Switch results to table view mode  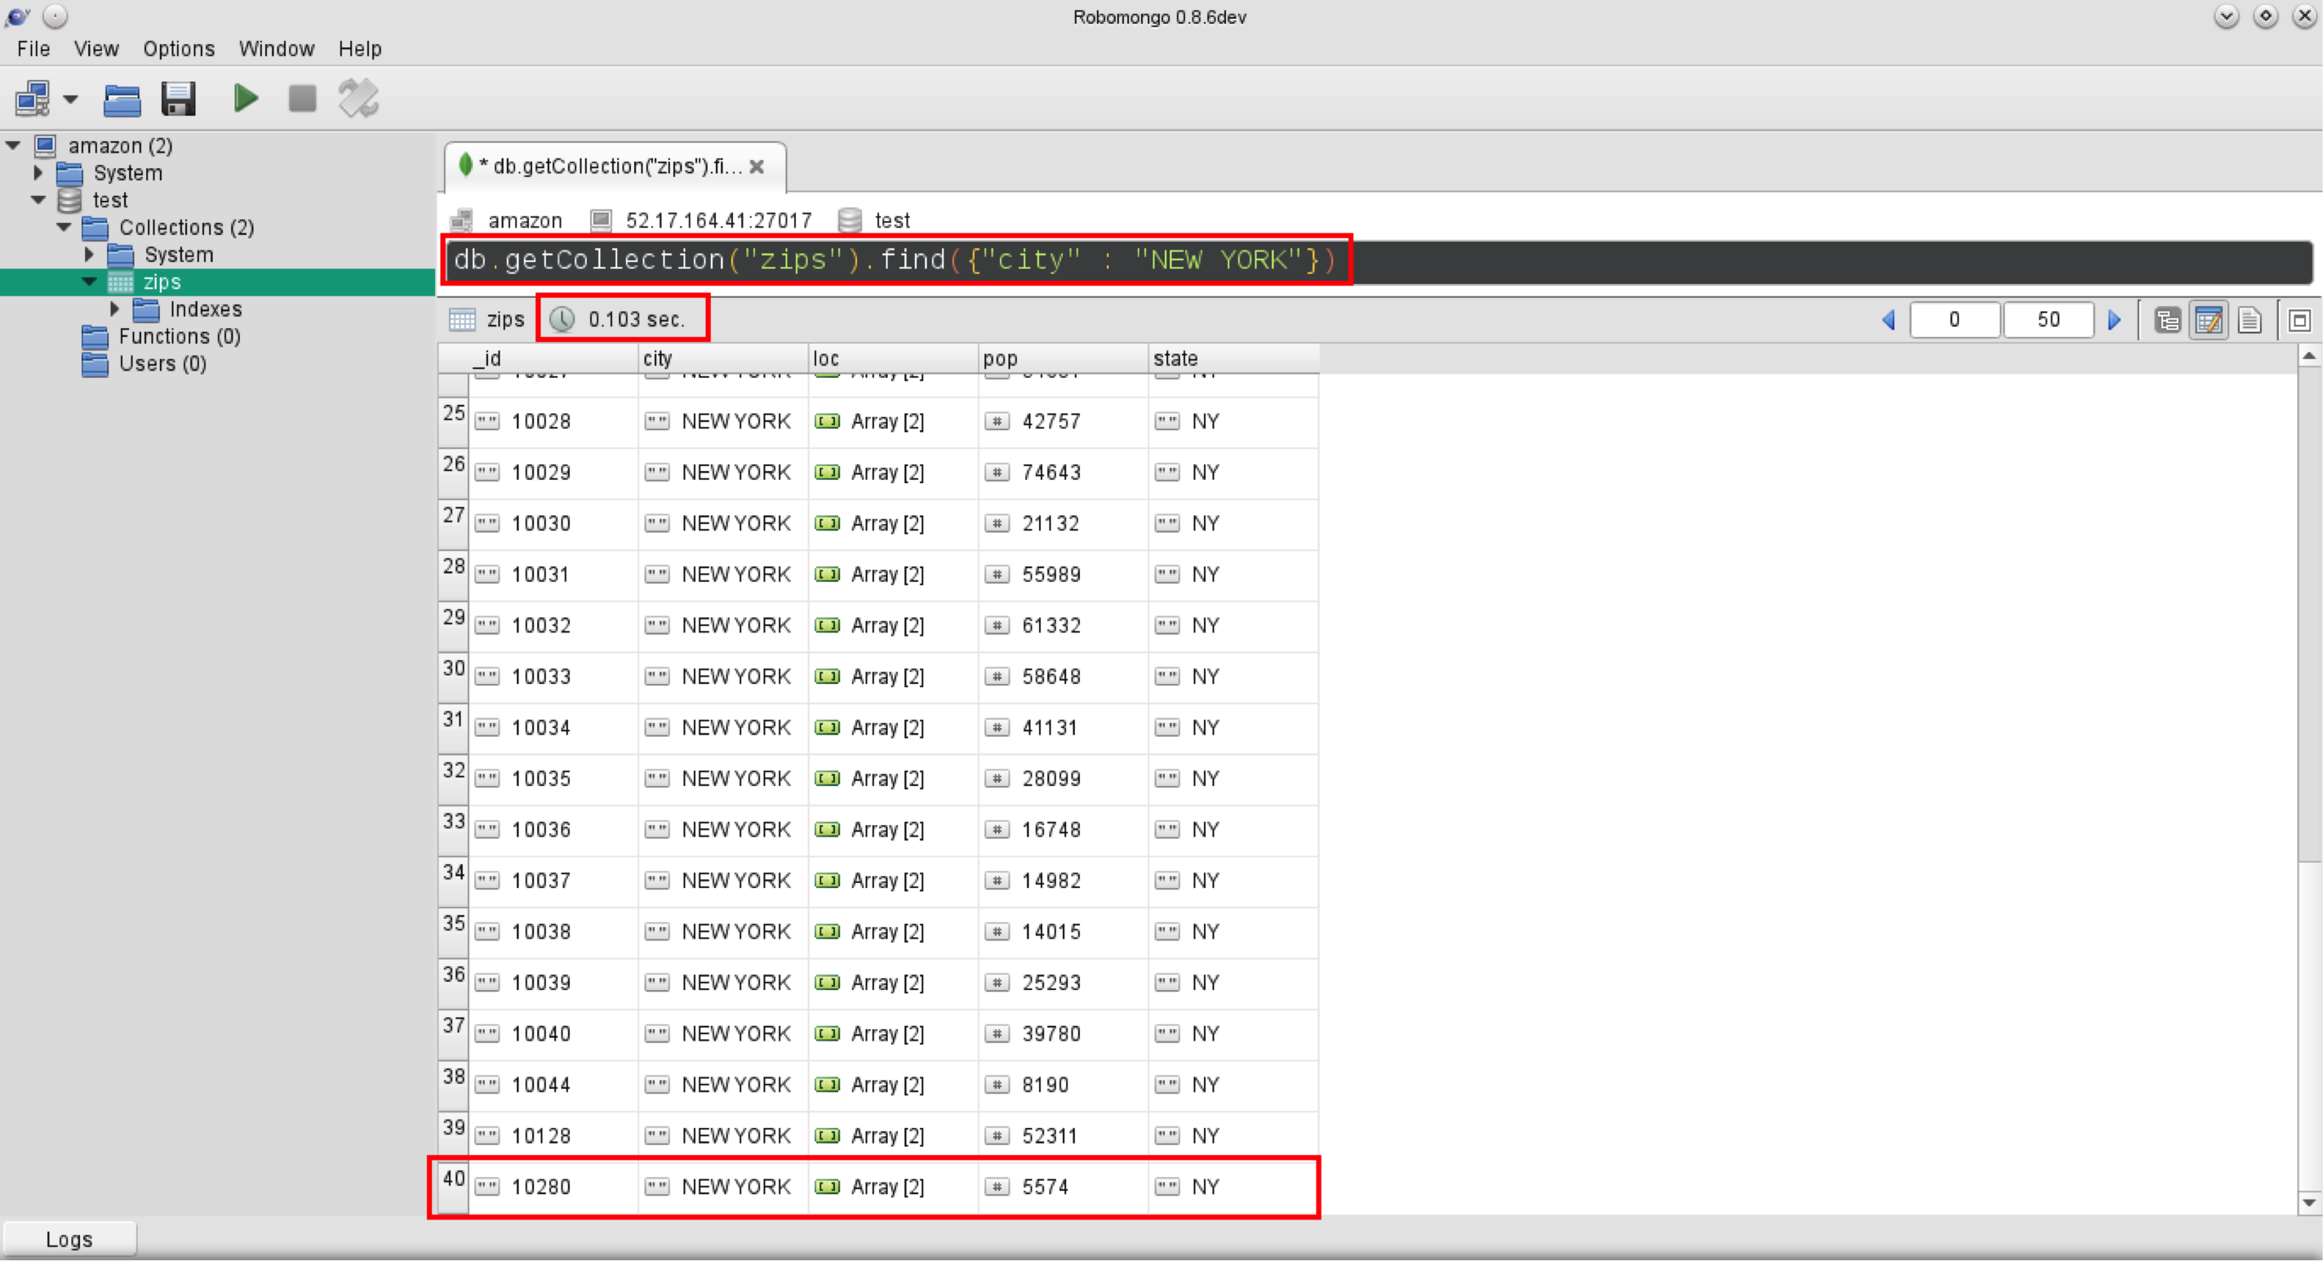[x=2209, y=320]
